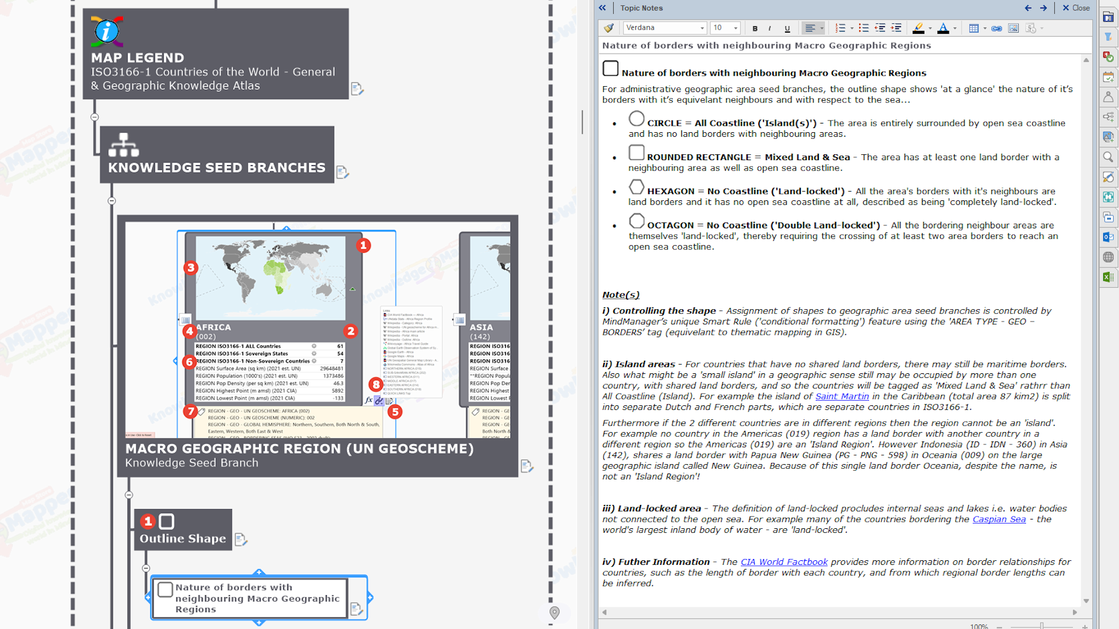The height and width of the screenshot is (629, 1119).
Task: Collapse the Outline Shape branch toggle
Action: (146, 568)
